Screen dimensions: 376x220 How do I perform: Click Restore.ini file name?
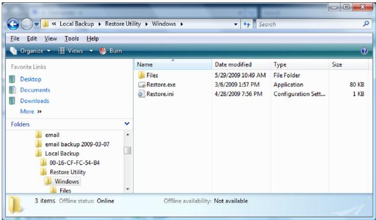click(160, 94)
